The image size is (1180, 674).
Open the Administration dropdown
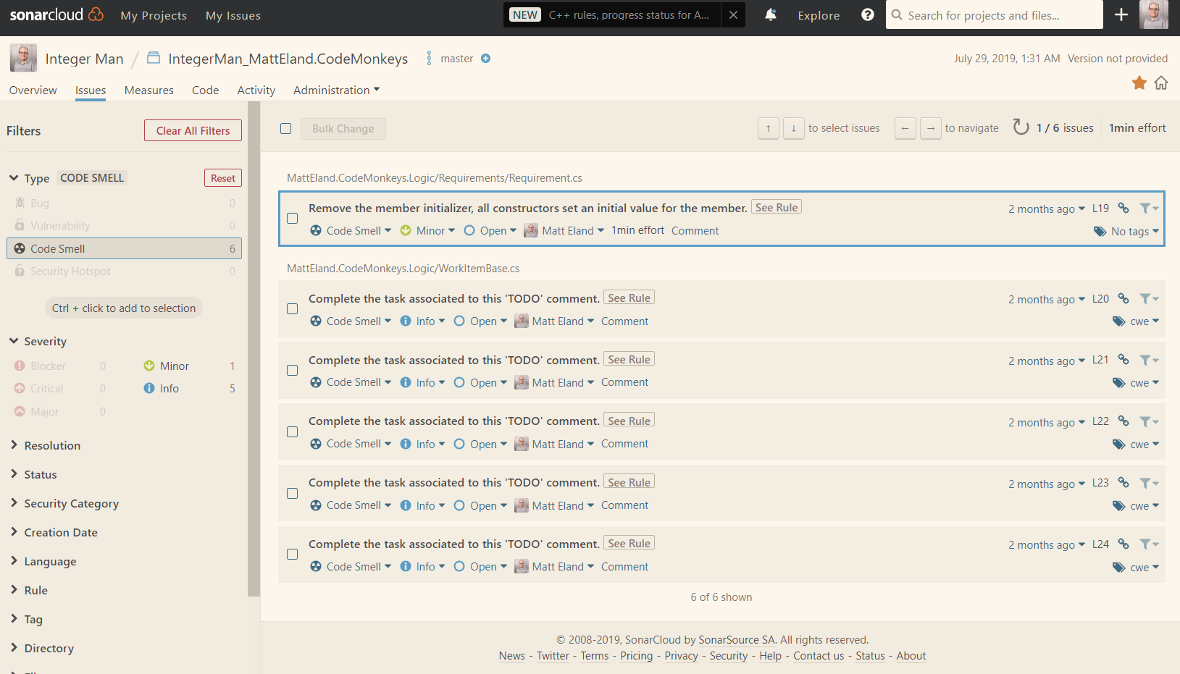(x=335, y=90)
